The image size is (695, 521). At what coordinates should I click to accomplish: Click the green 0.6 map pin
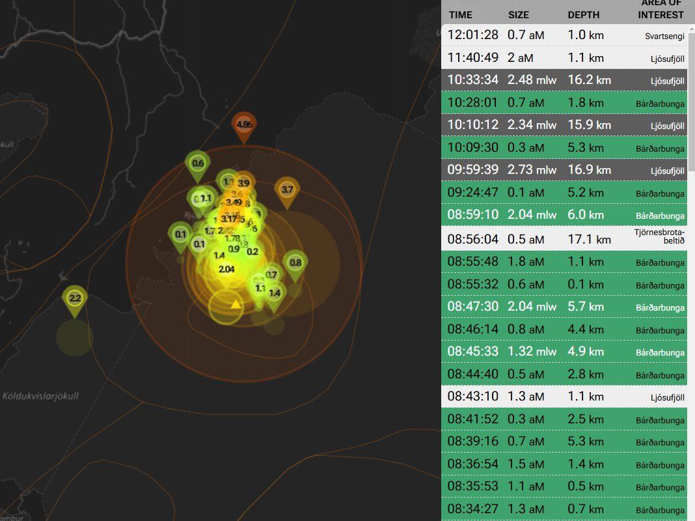tap(198, 163)
